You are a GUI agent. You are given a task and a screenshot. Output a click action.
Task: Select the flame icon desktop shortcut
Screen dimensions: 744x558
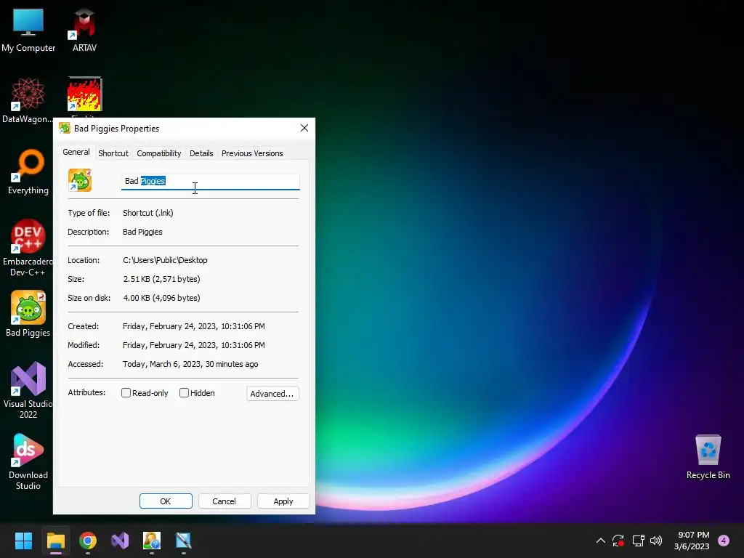point(84,95)
